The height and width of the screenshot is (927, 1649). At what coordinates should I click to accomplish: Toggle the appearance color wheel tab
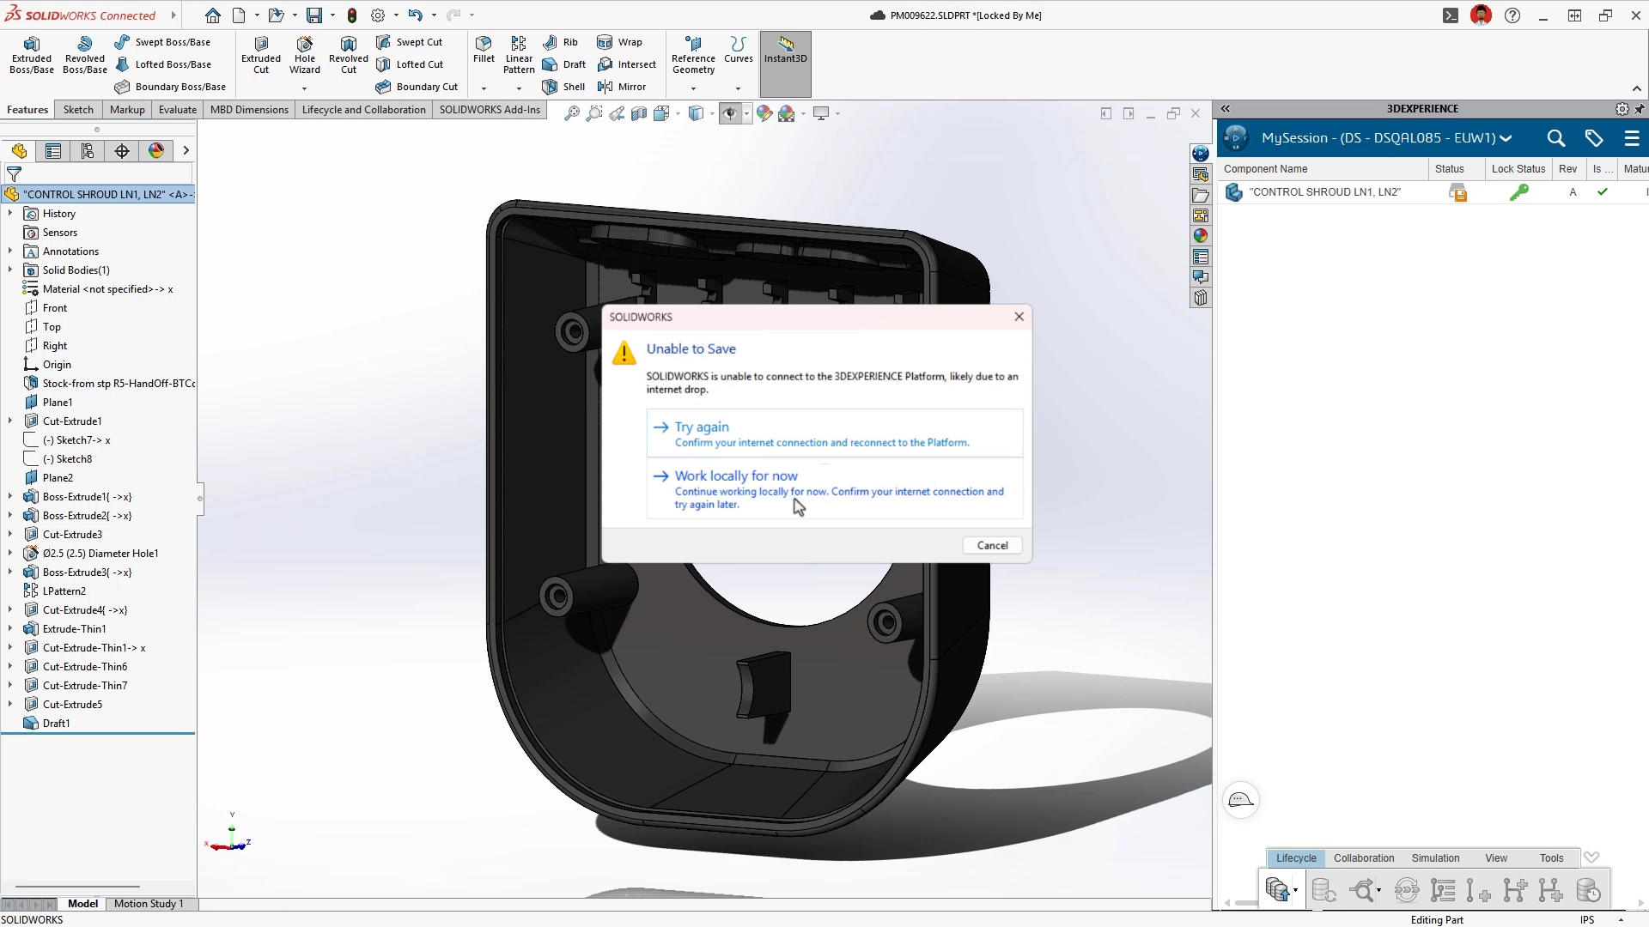(x=156, y=151)
